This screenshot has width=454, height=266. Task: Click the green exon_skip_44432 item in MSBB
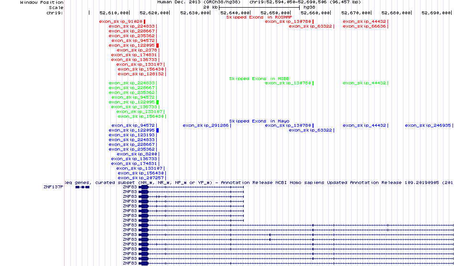point(365,83)
